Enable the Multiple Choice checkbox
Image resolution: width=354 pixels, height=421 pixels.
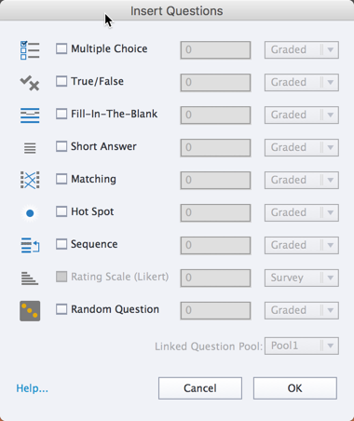click(x=61, y=48)
